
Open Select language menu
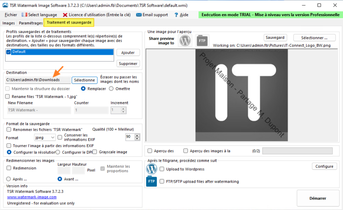pyautogui.click(x=42, y=15)
